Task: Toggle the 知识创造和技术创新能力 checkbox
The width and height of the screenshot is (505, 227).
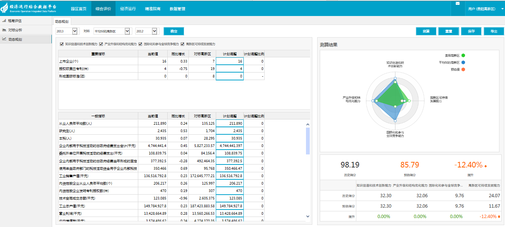Action: pos(61,44)
